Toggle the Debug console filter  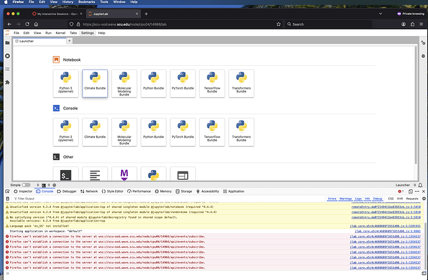click(x=378, y=199)
